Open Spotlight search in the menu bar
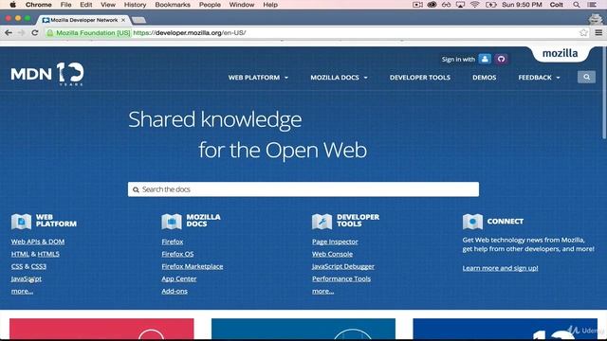The image size is (607, 341). (577, 5)
